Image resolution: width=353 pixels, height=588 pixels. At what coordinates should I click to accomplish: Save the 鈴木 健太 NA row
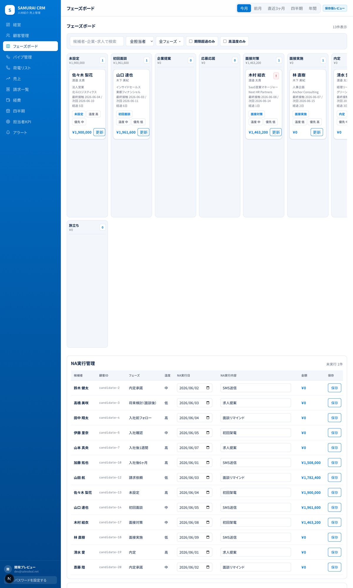coord(334,388)
